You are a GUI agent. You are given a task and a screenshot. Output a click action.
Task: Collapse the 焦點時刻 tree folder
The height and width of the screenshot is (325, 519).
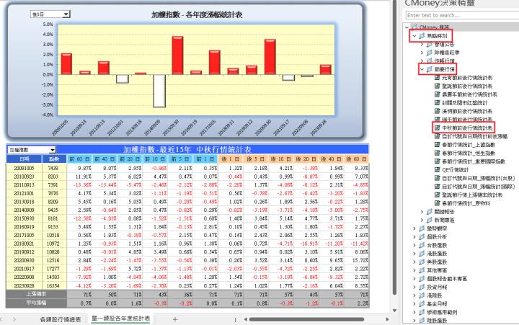coord(414,36)
